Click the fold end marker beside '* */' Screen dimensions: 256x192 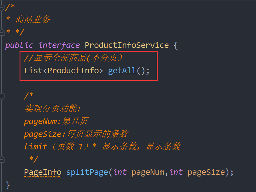click(x=2, y=32)
